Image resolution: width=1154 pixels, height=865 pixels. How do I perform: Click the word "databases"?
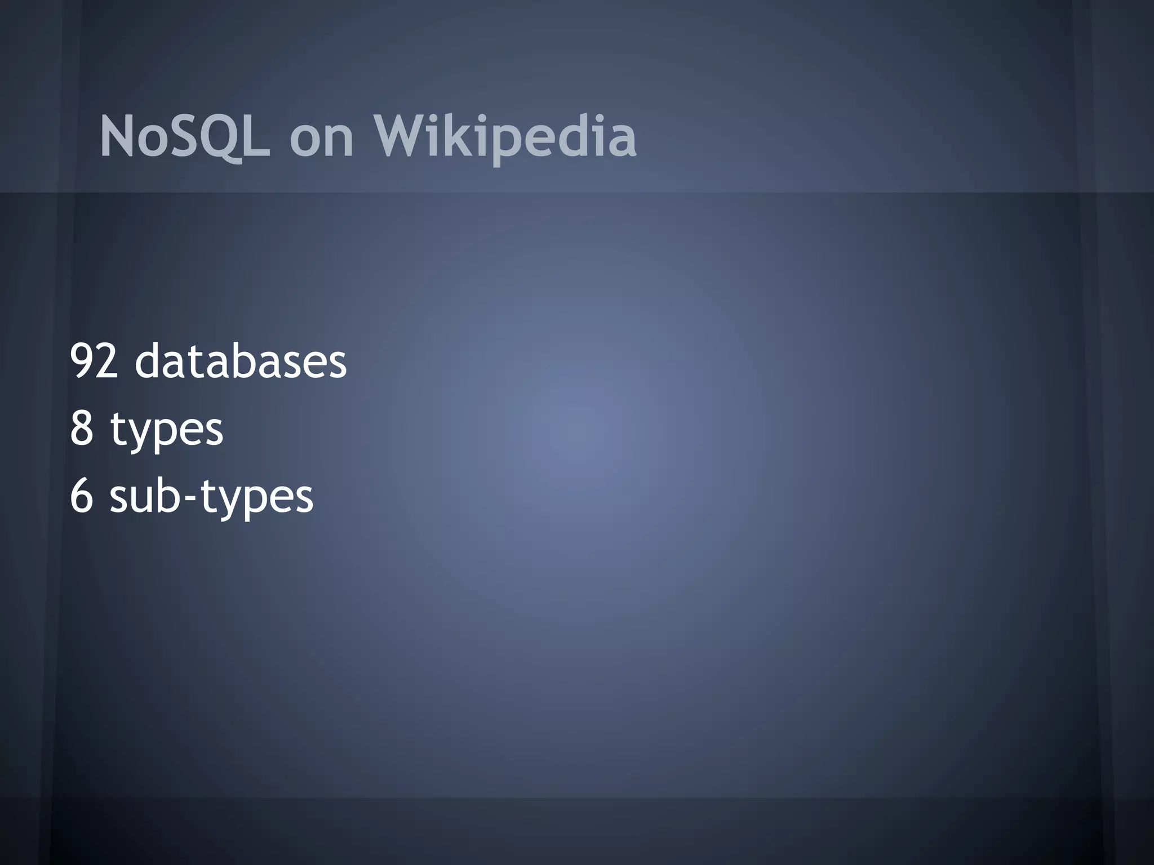coord(241,361)
